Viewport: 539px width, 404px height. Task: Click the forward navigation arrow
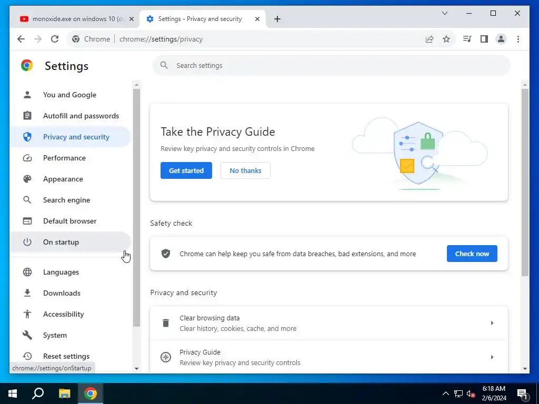(x=38, y=39)
